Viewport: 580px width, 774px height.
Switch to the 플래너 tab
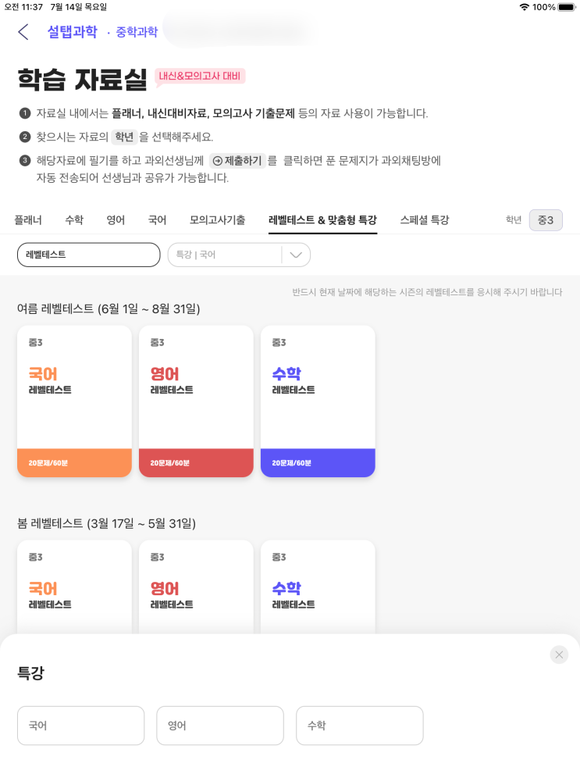click(x=28, y=220)
